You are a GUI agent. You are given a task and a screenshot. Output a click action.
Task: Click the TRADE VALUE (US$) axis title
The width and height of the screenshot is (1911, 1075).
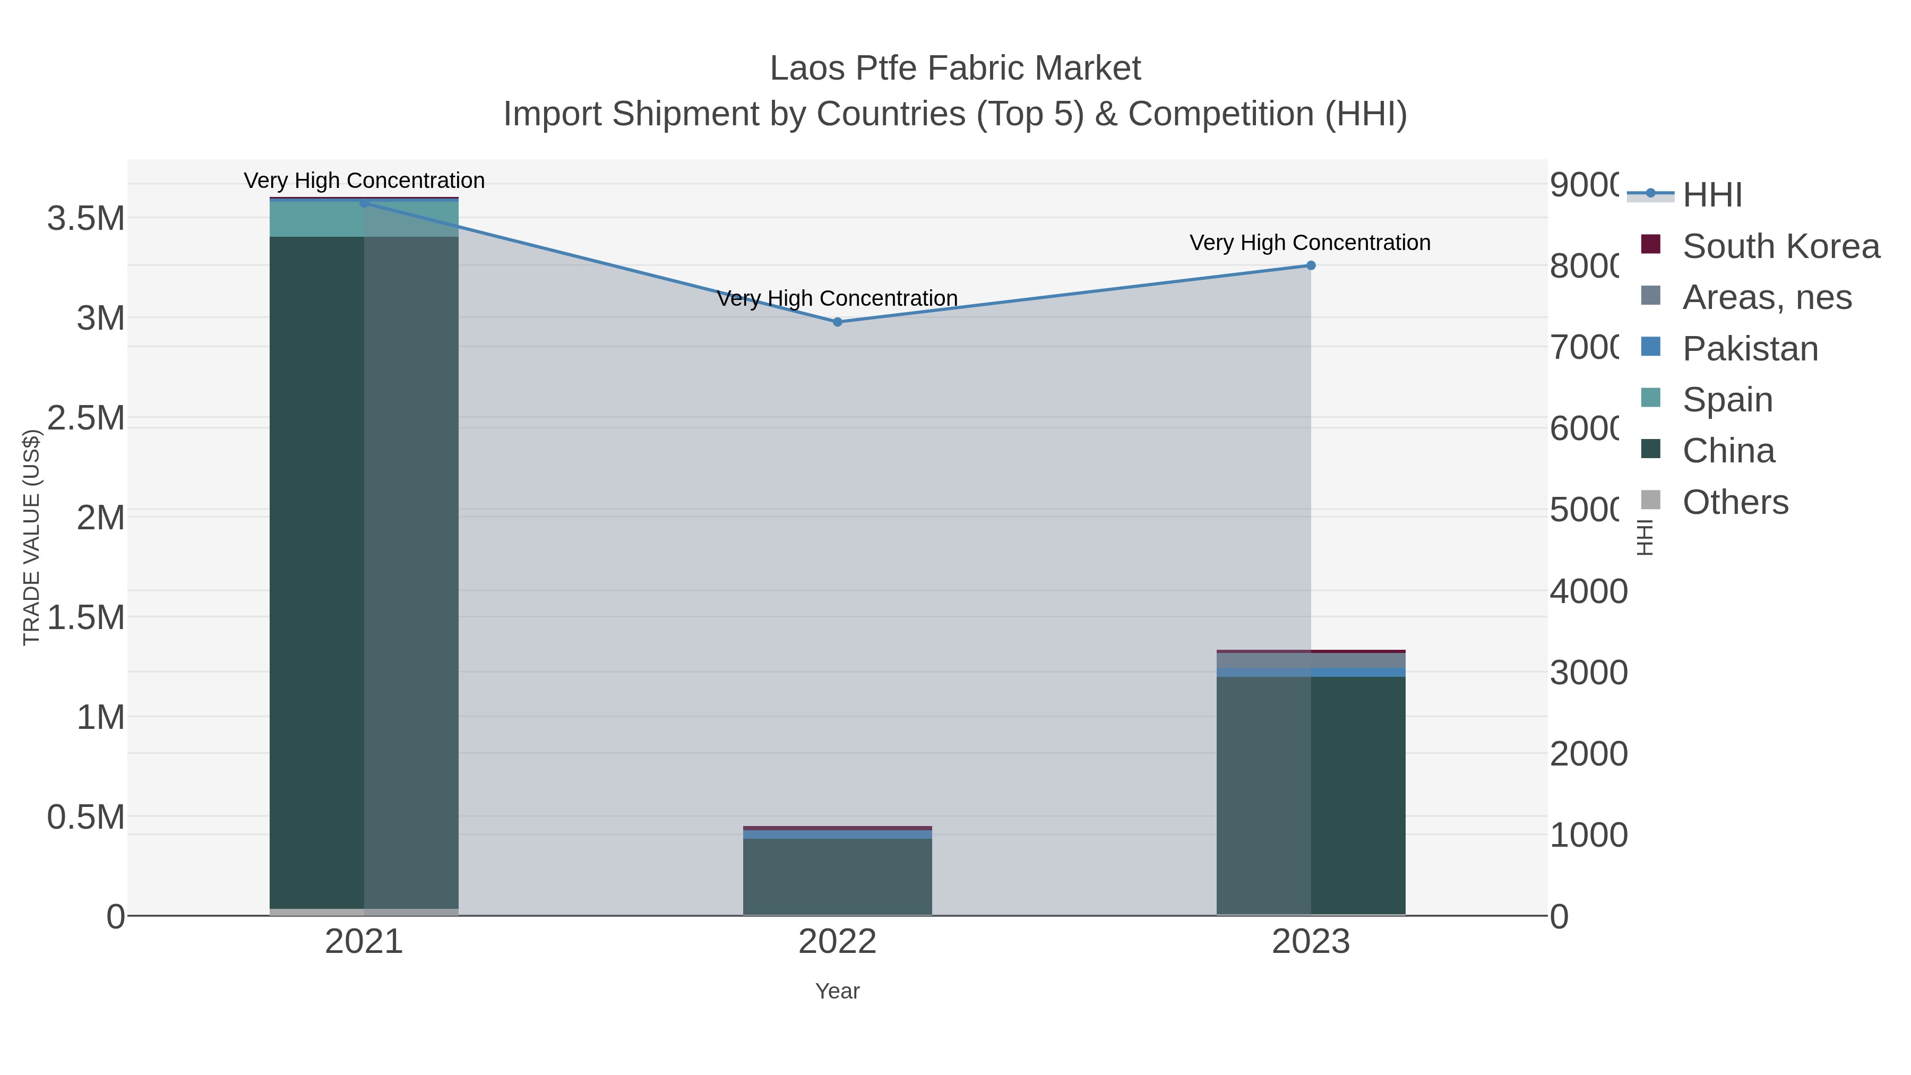(32, 538)
